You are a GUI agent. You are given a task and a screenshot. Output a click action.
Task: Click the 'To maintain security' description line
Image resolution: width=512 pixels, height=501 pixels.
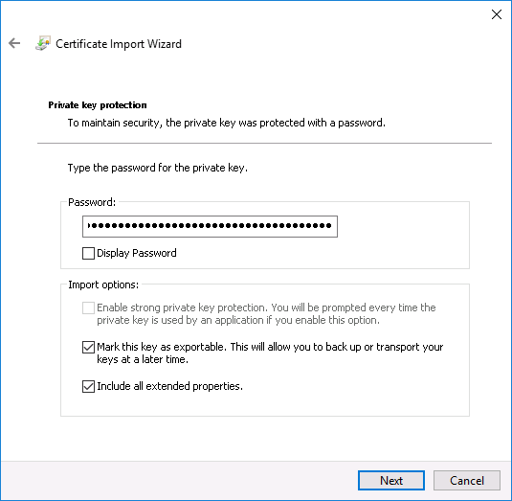tap(226, 123)
